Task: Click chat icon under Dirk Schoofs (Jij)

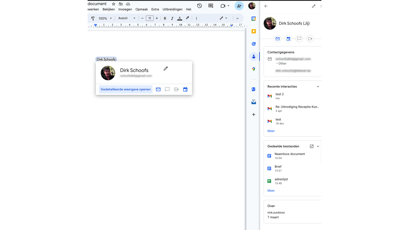Action: coord(299,39)
